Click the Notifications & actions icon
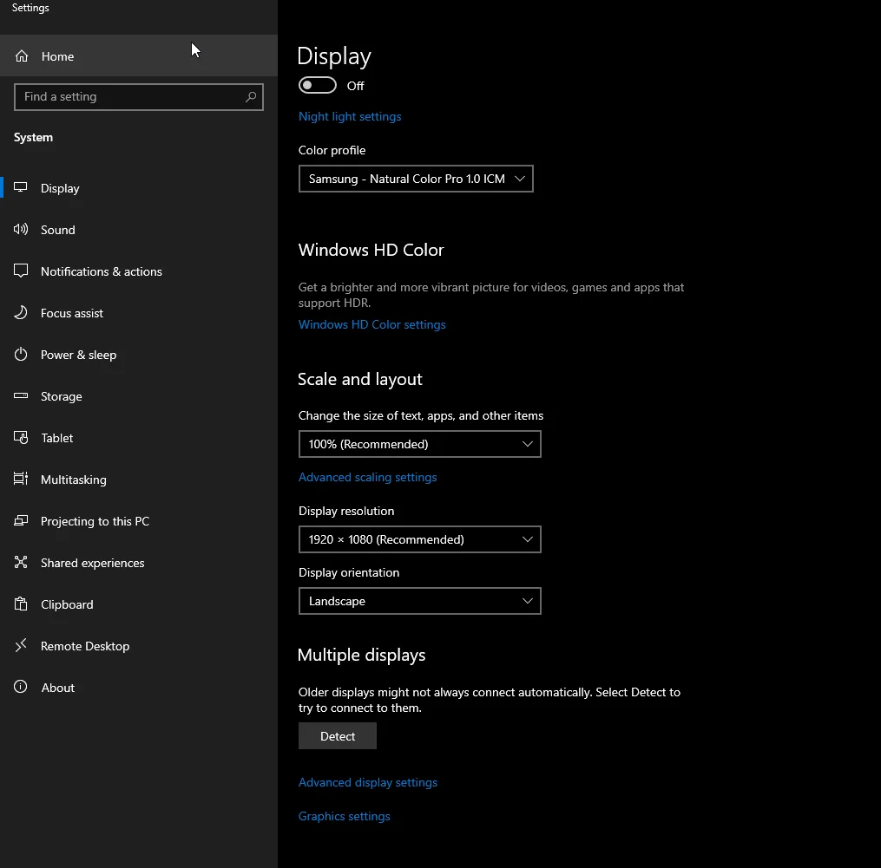The width and height of the screenshot is (881, 868). (x=21, y=271)
